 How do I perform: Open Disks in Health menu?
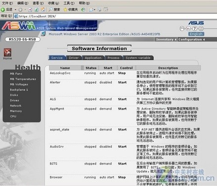click(14, 95)
